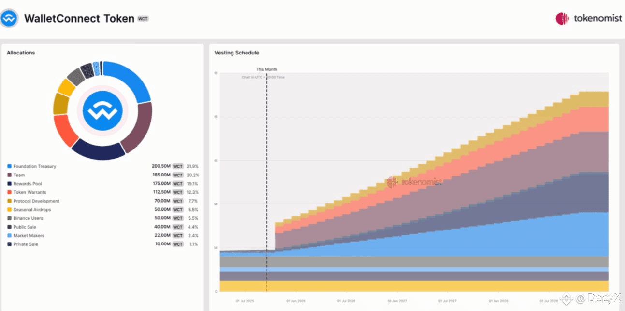Image resolution: width=625 pixels, height=311 pixels.
Task: Click the 20.2% percentage value
Action: [x=192, y=175]
